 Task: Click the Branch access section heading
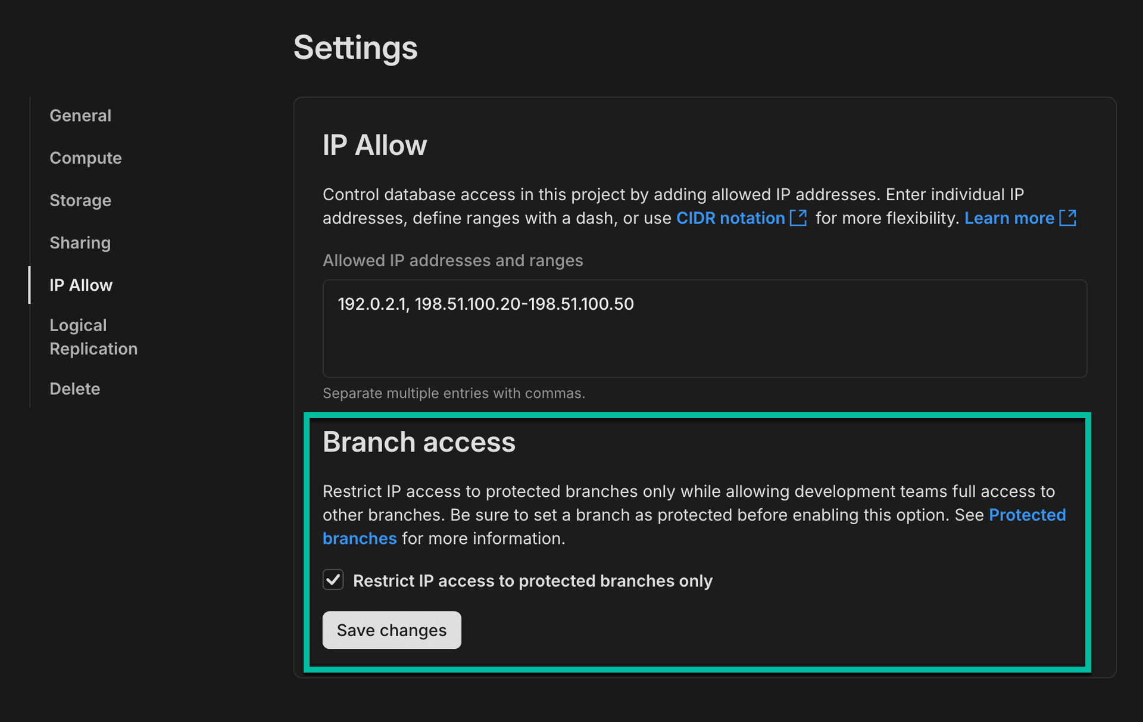pos(419,442)
